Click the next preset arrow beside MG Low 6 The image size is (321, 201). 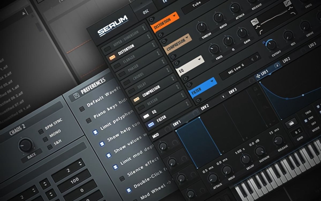[x=257, y=57]
